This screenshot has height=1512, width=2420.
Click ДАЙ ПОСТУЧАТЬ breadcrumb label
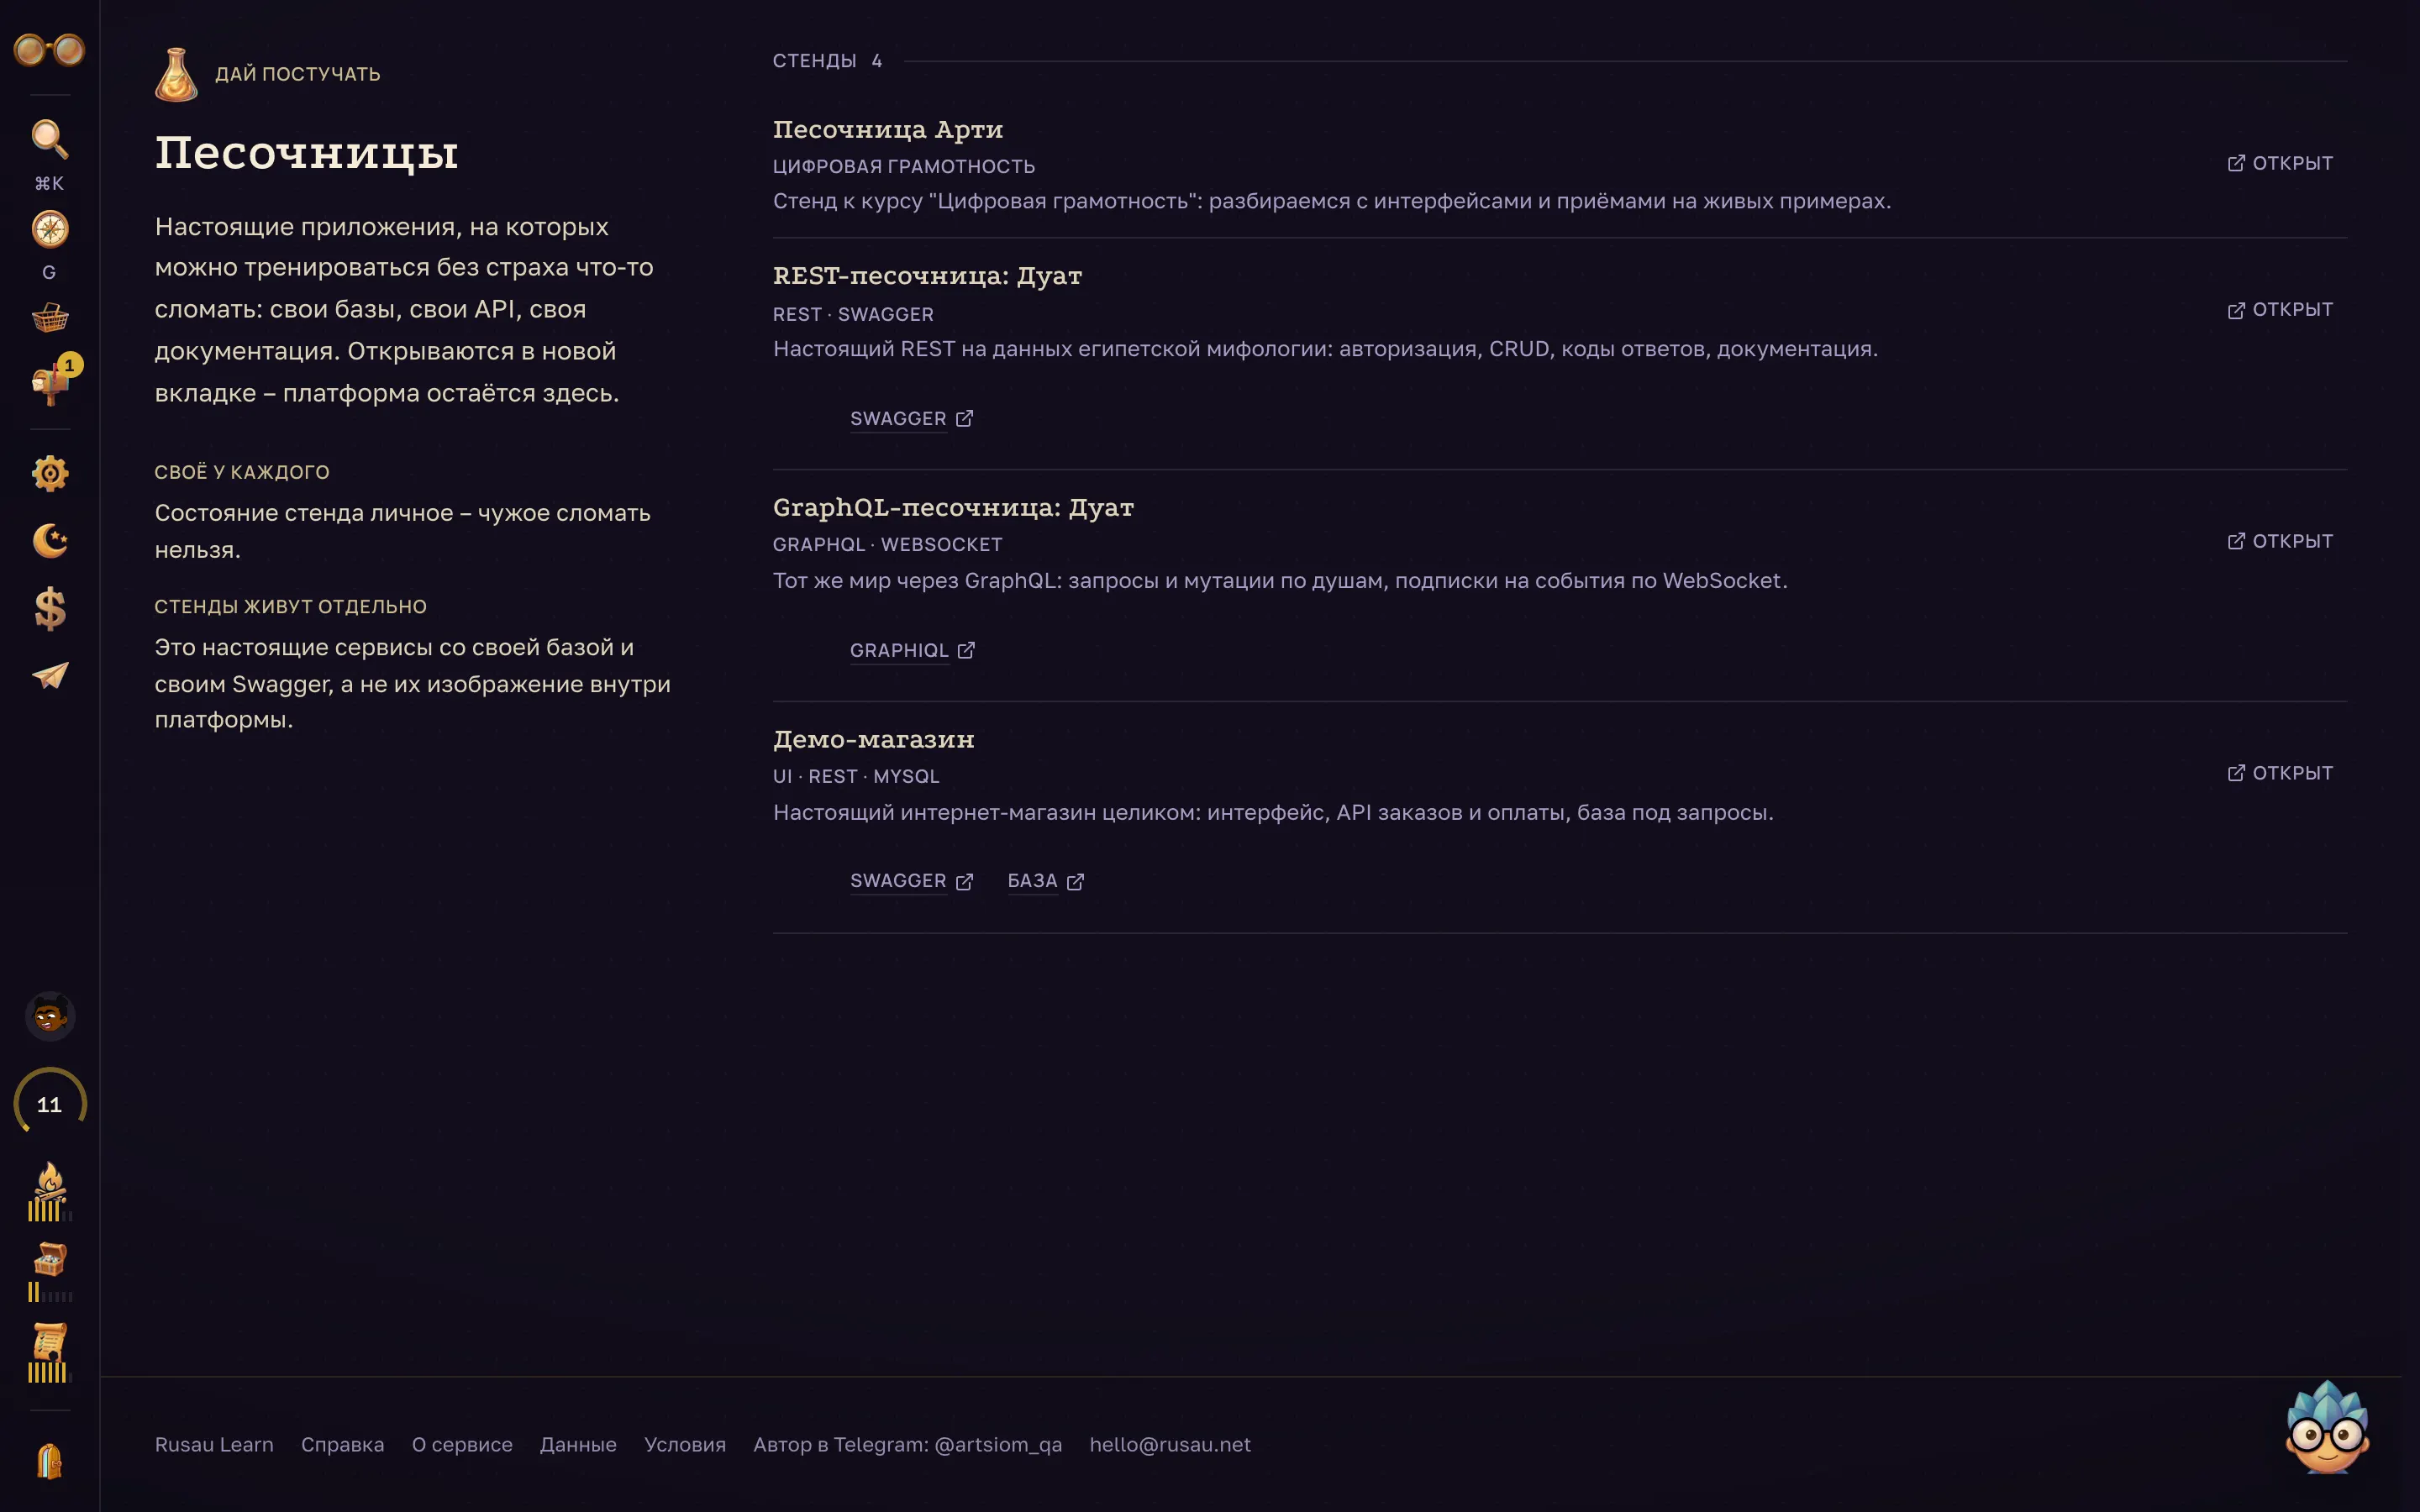click(x=297, y=74)
